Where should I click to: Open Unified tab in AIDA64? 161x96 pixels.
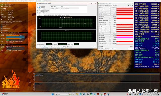point(64,15)
